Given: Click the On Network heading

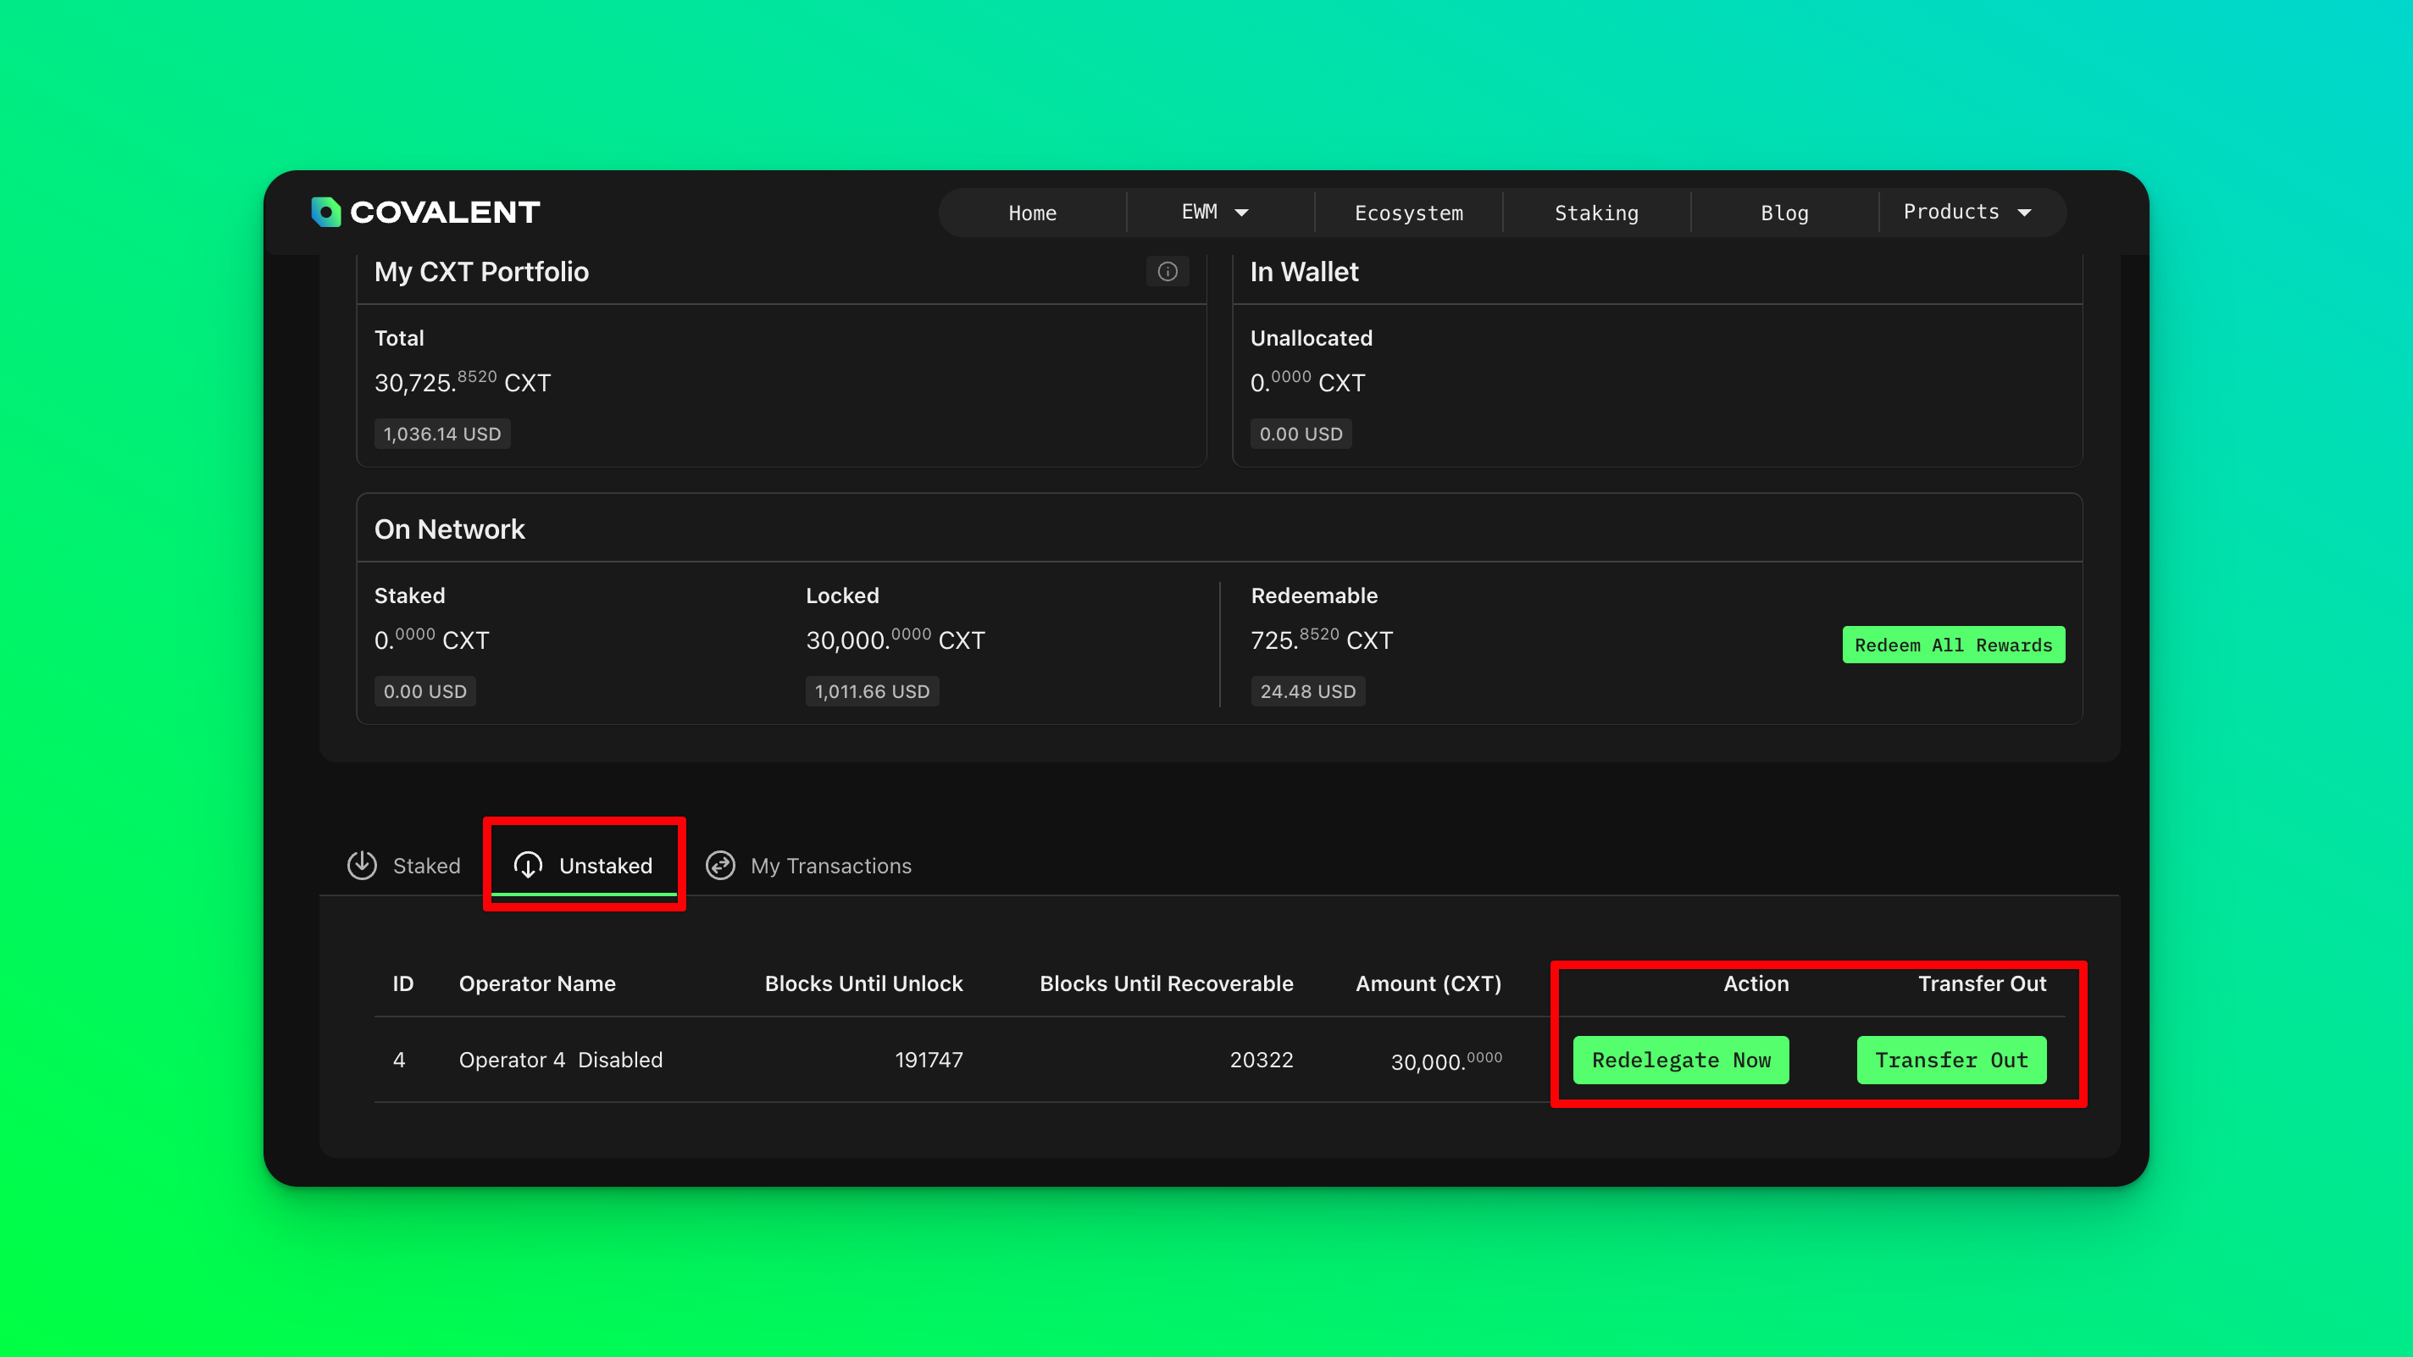Looking at the screenshot, I should tap(450, 529).
